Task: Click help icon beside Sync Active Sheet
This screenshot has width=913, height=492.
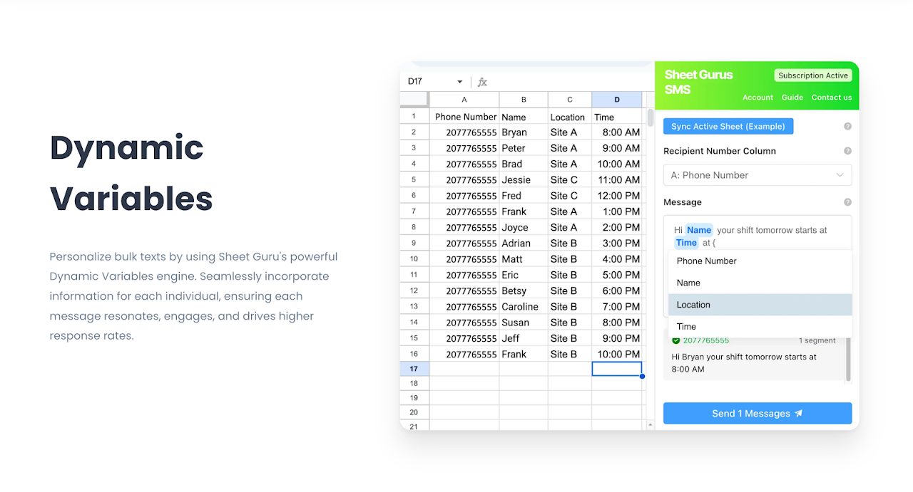Action: [x=847, y=126]
